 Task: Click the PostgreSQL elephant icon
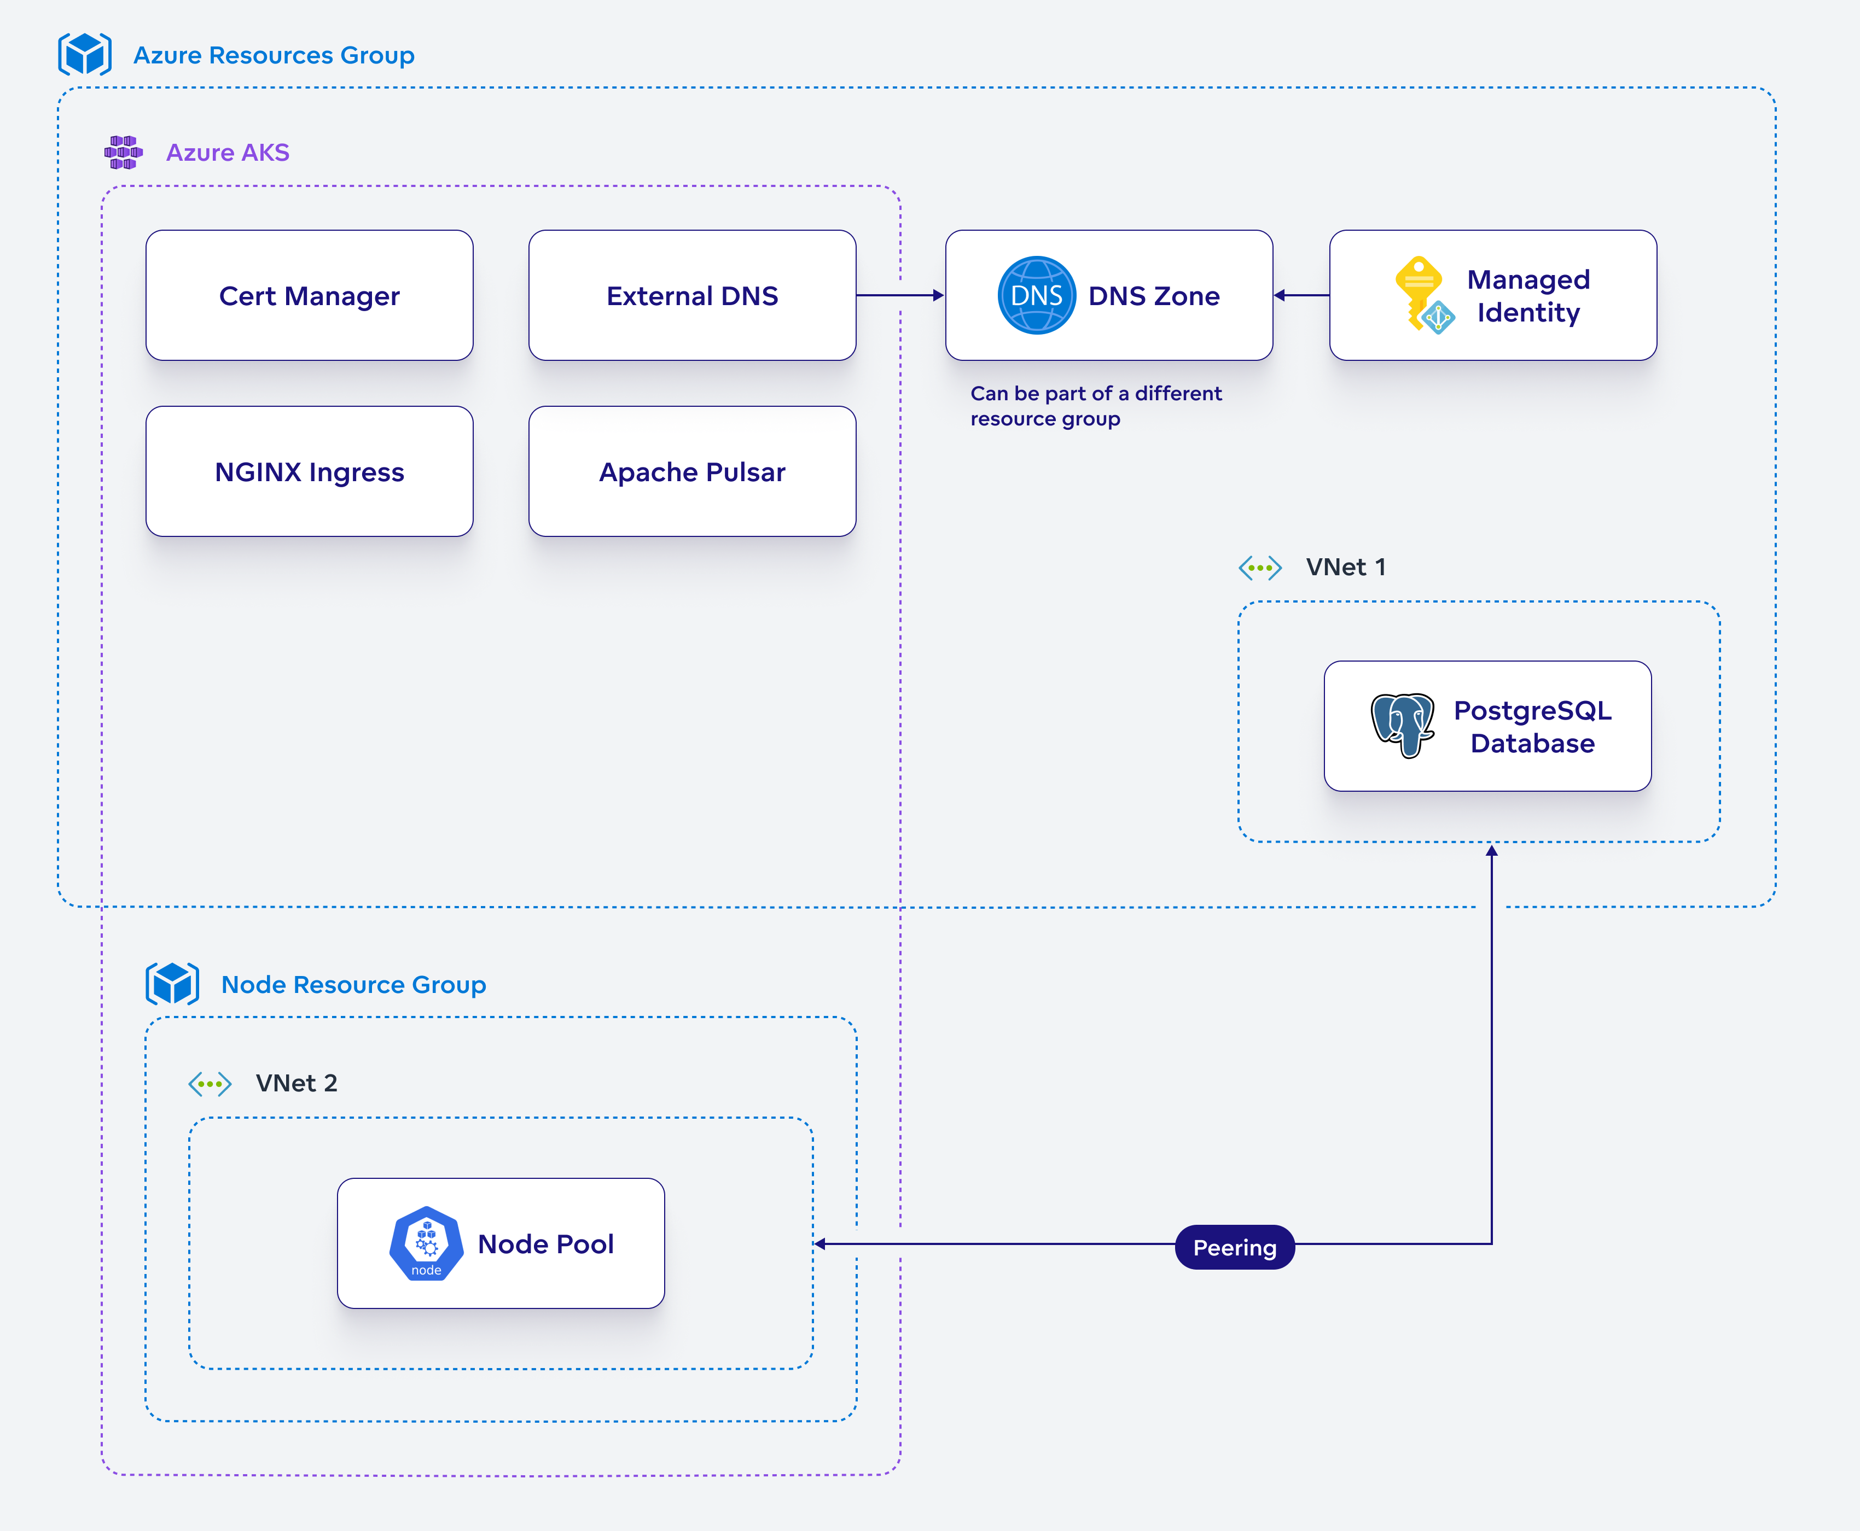pos(1402,726)
